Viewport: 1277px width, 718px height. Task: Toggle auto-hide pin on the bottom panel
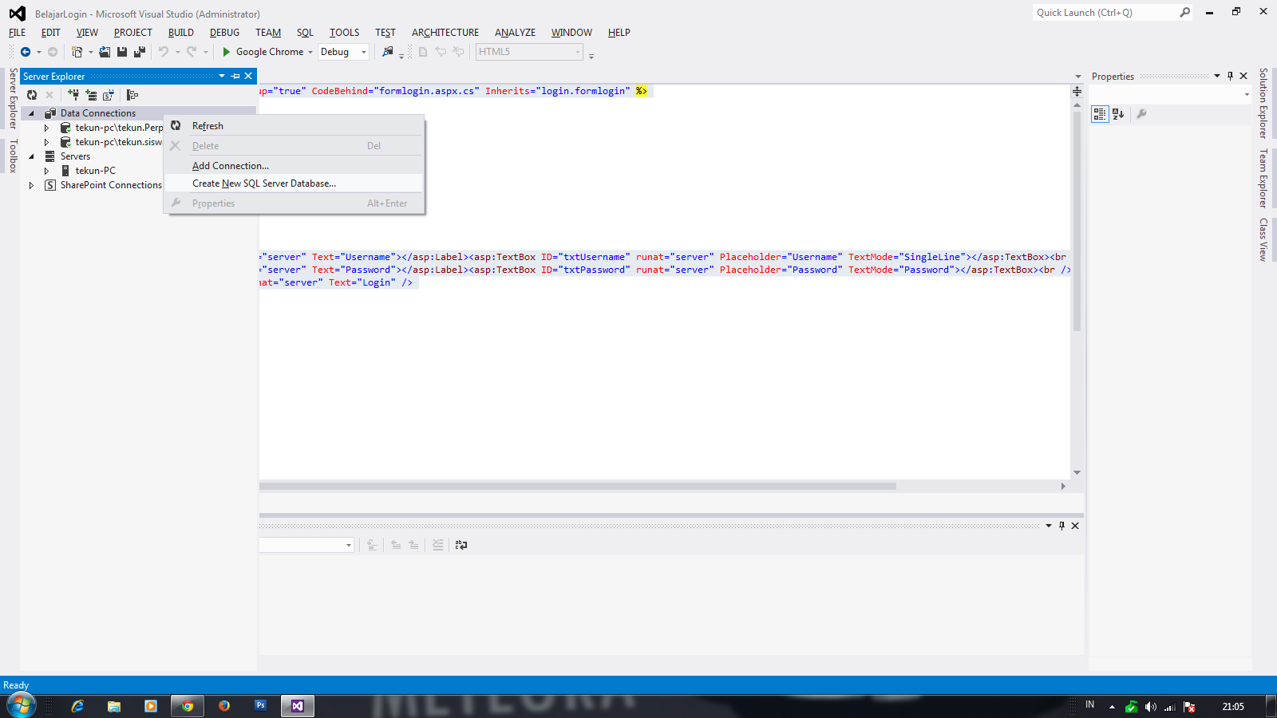point(1062,526)
